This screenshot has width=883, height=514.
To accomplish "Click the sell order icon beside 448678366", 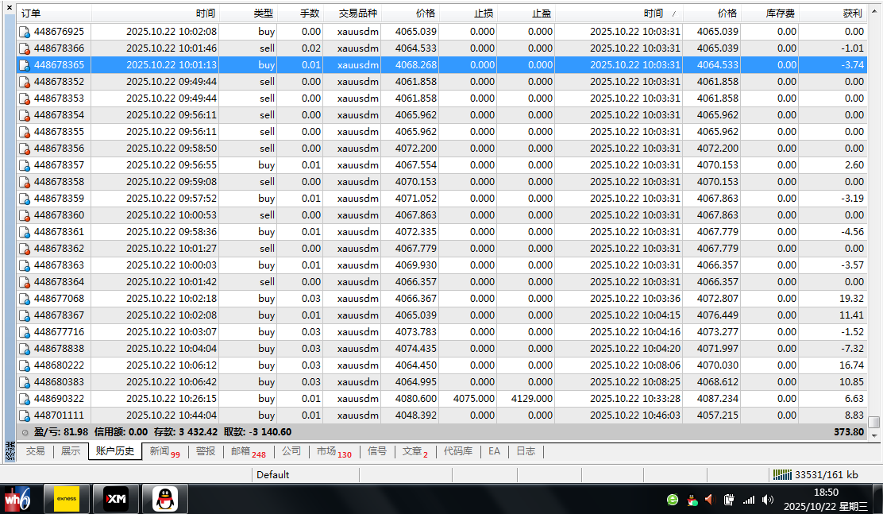I will pos(25,48).
